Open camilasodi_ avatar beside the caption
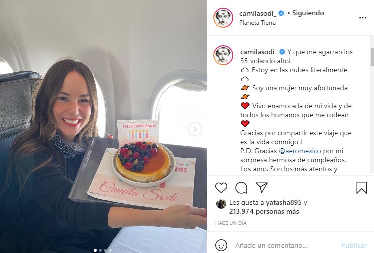 pyautogui.click(x=223, y=55)
